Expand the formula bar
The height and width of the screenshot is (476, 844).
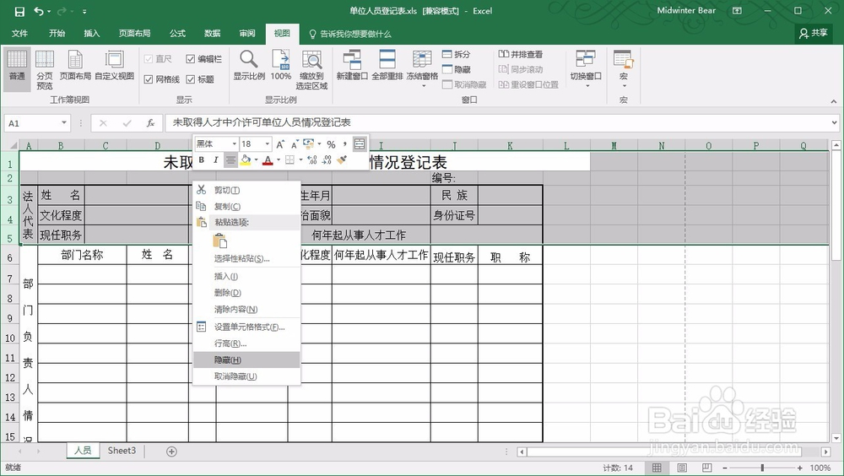point(834,122)
